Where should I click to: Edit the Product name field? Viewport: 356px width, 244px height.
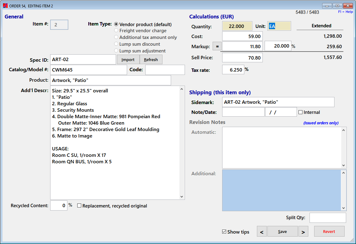click(x=110, y=80)
